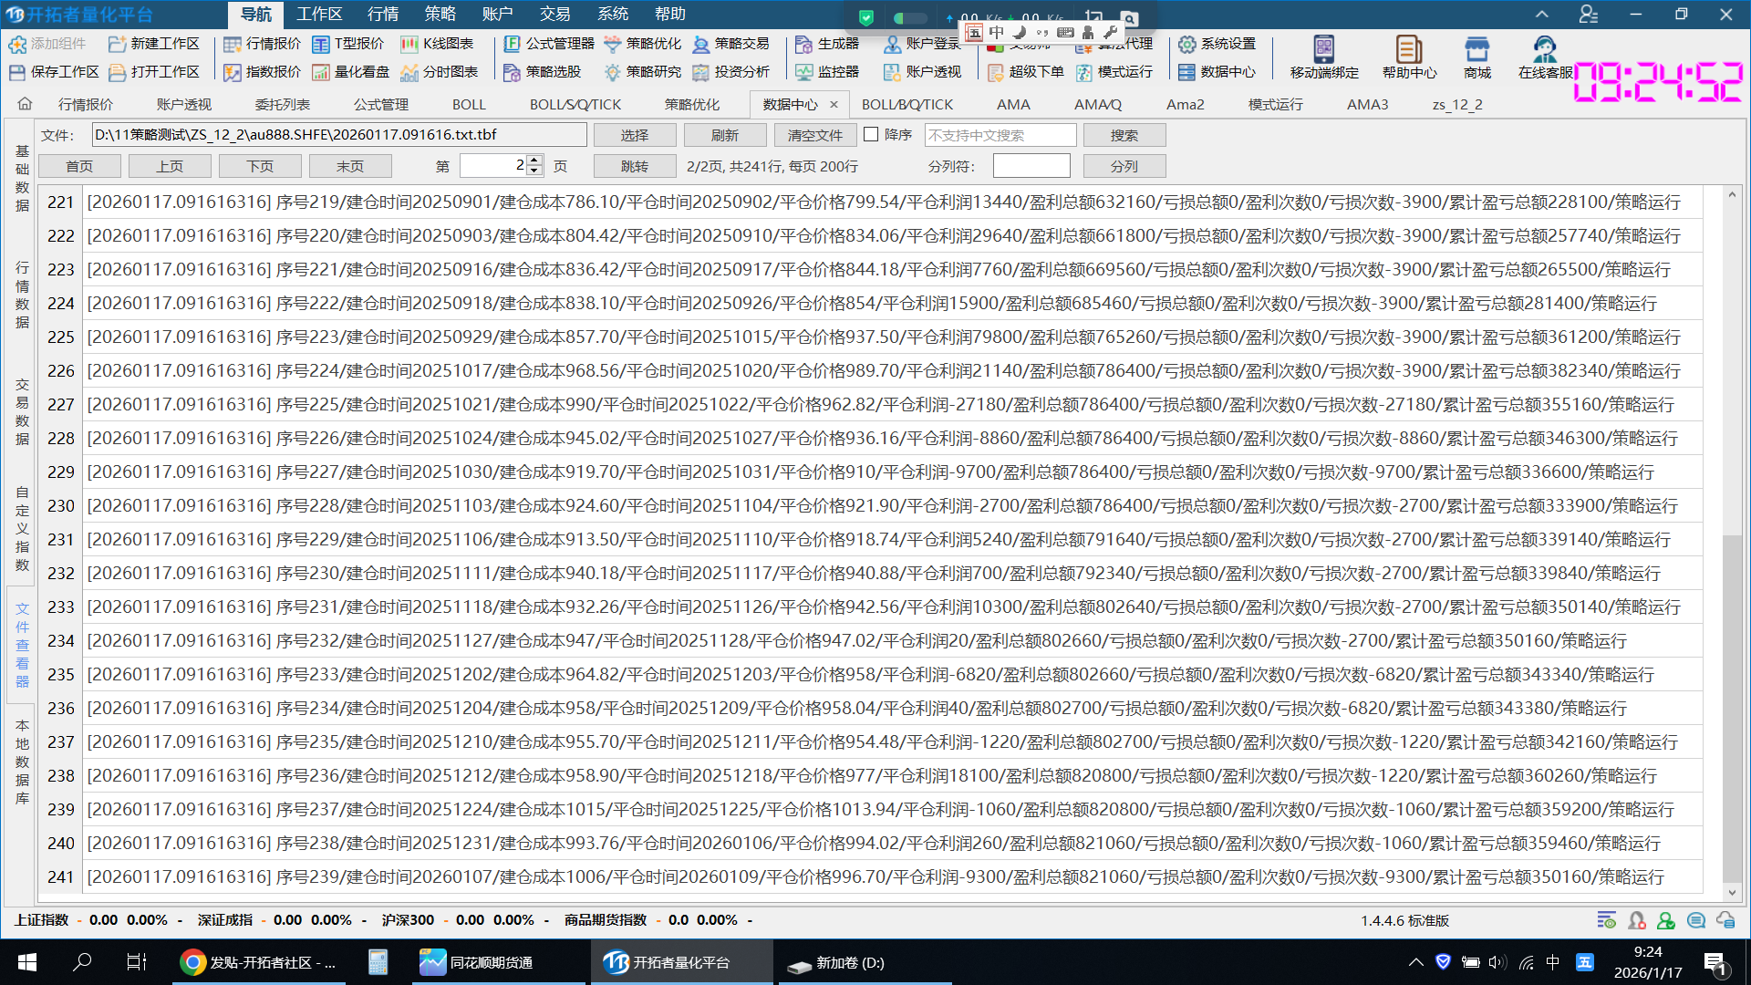Increase page number with the up stepper
This screenshot has width=1751, height=985.
click(x=534, y=160)
